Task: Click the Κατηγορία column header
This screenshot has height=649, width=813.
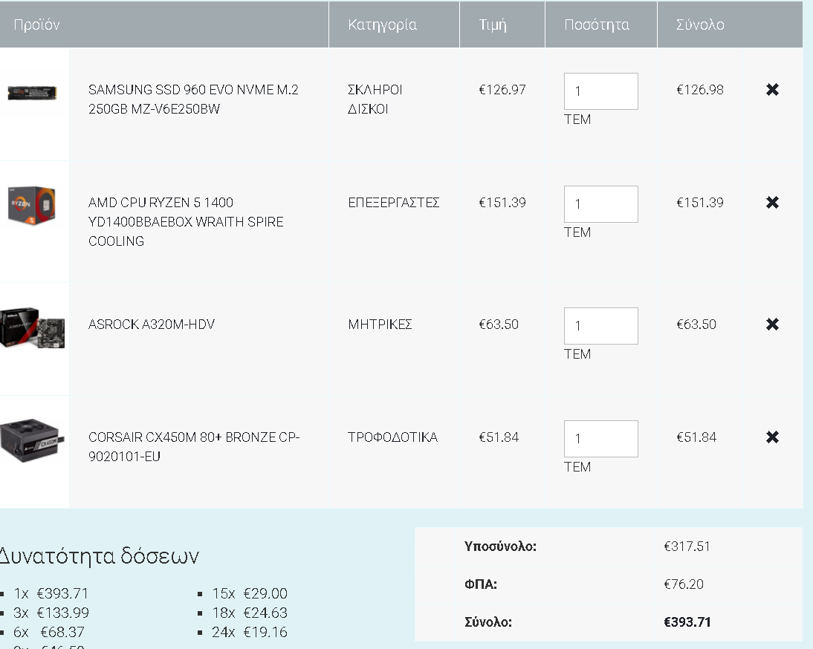Action: point(382,25)
